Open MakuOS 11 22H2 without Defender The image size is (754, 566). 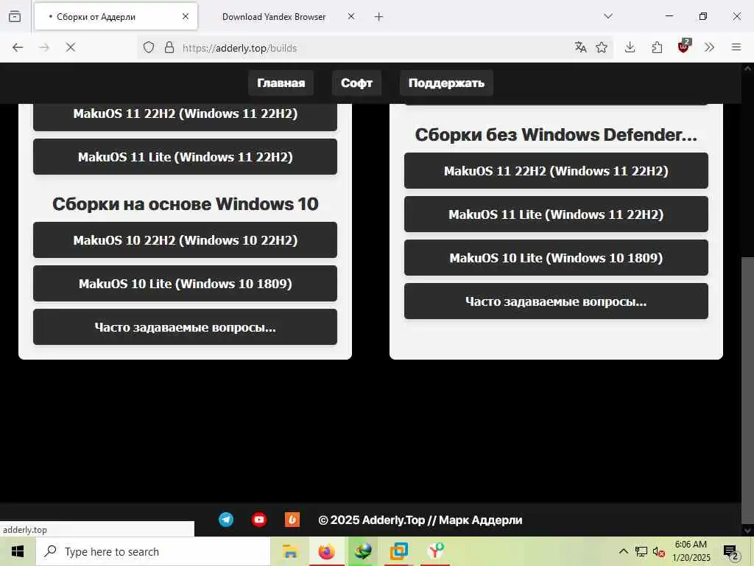(x=556, y=171)
